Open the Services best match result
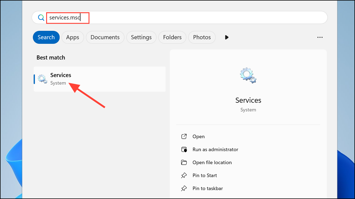Screen dimensions: 355x199 click(x=100, y=79)
